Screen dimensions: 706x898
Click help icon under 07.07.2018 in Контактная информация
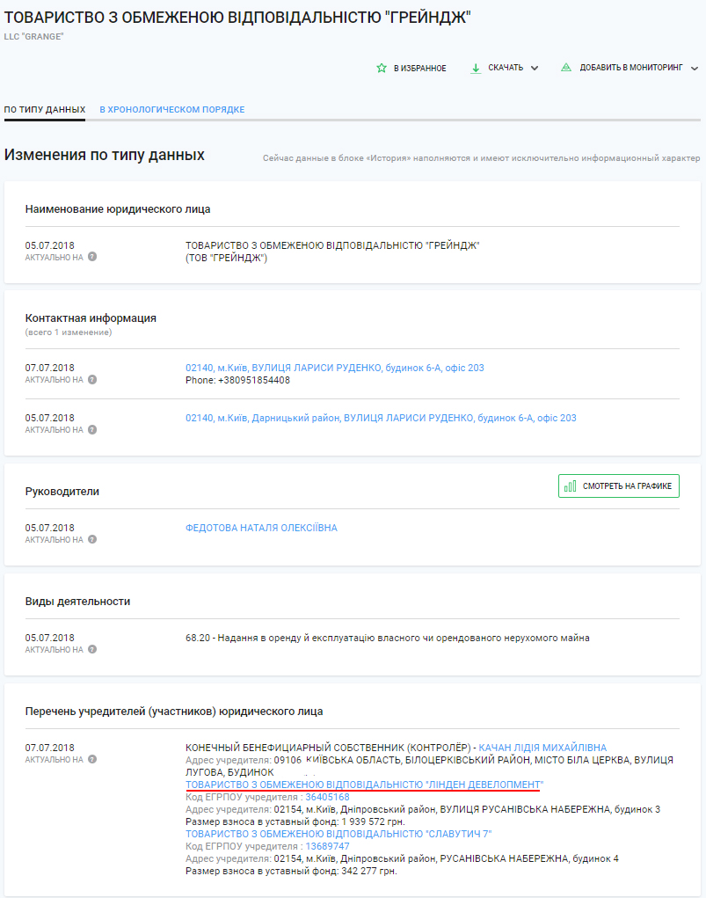pos(92,380)
